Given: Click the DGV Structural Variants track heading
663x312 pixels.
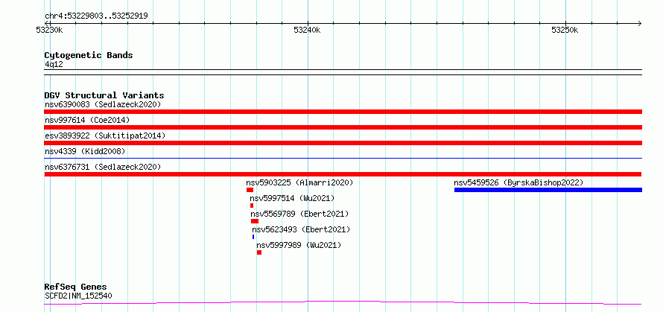Looking at the screenshot, I should tap(104, 95).
